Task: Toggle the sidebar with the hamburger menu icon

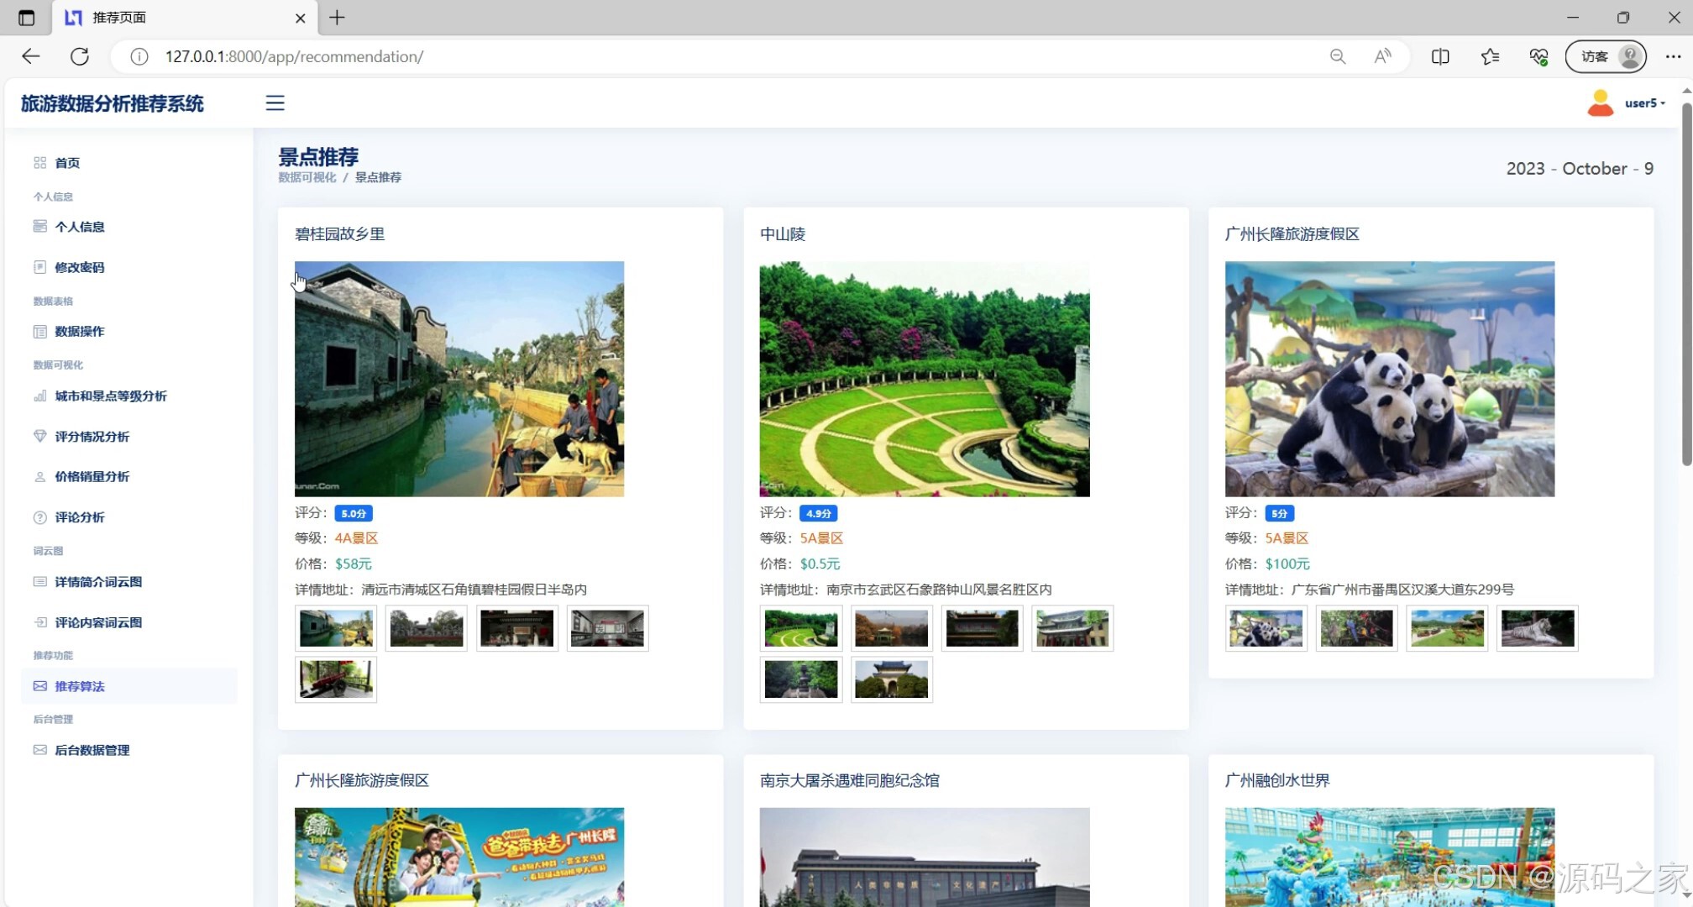Action: click(x=275, y=103)
